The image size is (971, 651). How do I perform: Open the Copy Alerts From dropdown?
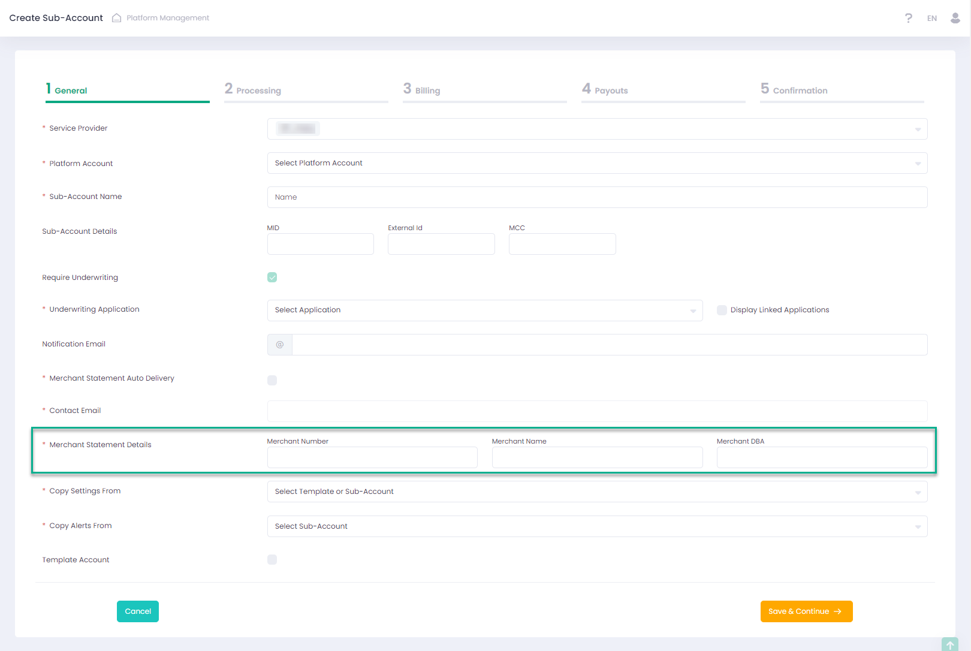pyautogui.click(x=597, y=526)
